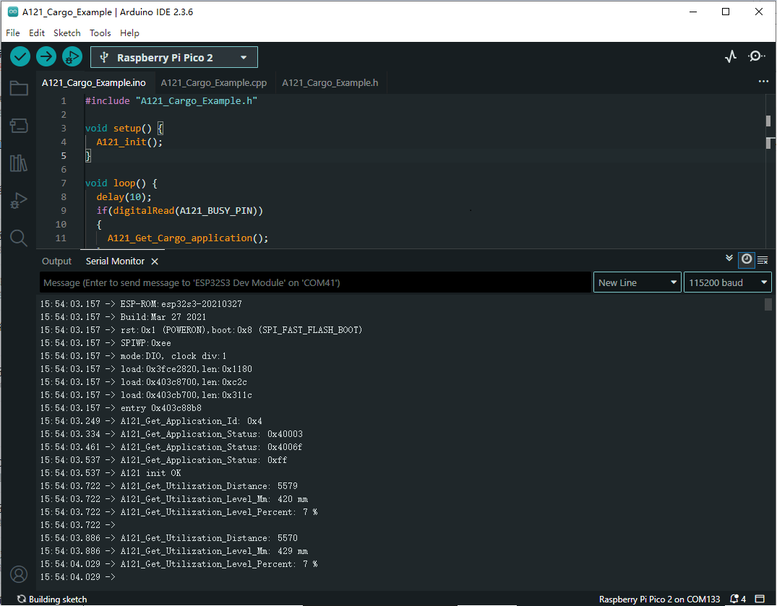The image size is (777, 606).
Task: Switch to the Output panel tab
Action: [x=56, y=261]
